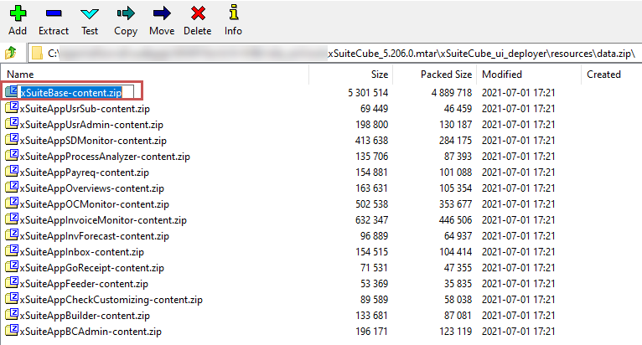Click modified date of xSuiteAppFeeder-content.zip
Viewport: 642px width, 345px height.
[x=518, y=284]
